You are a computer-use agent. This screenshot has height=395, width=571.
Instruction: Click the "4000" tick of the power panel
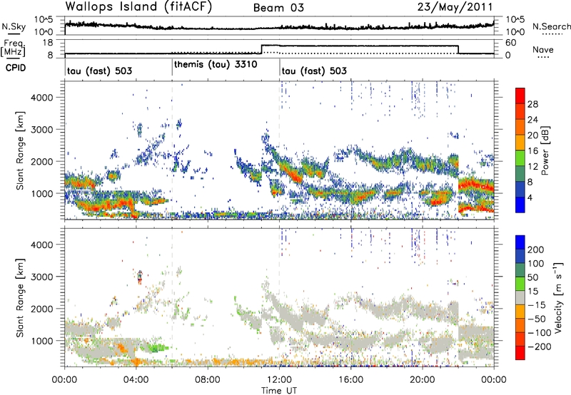41,98
